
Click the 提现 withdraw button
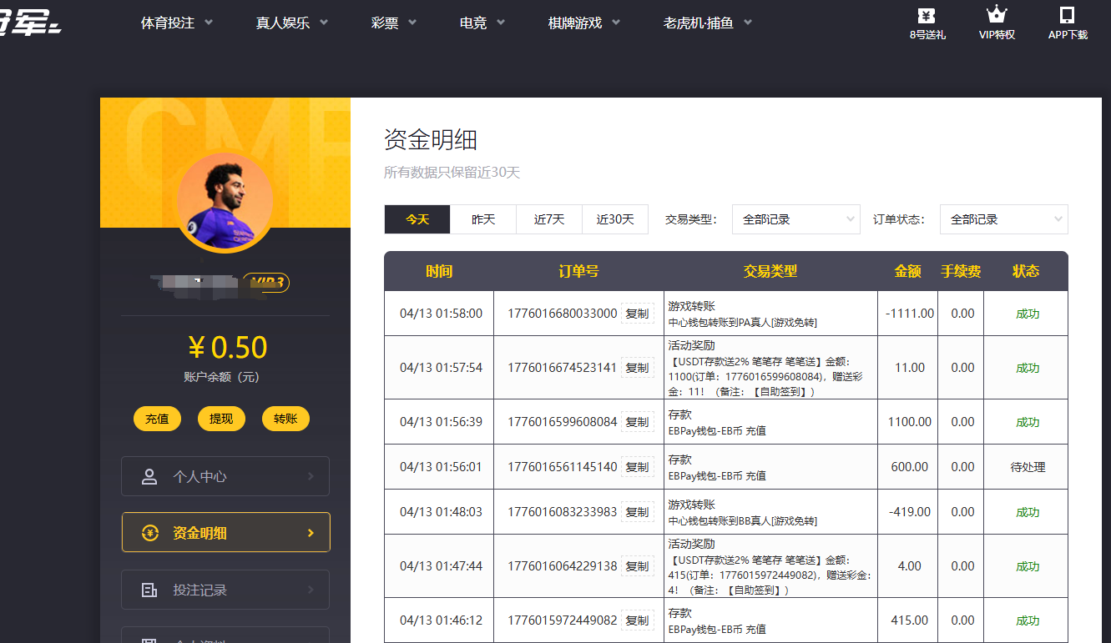pos(221,419)
